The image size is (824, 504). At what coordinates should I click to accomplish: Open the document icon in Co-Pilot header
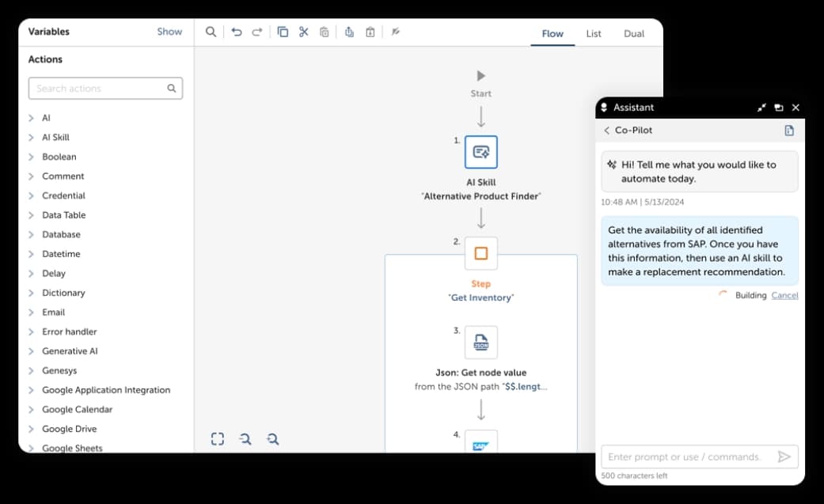(x=789, y=130)
